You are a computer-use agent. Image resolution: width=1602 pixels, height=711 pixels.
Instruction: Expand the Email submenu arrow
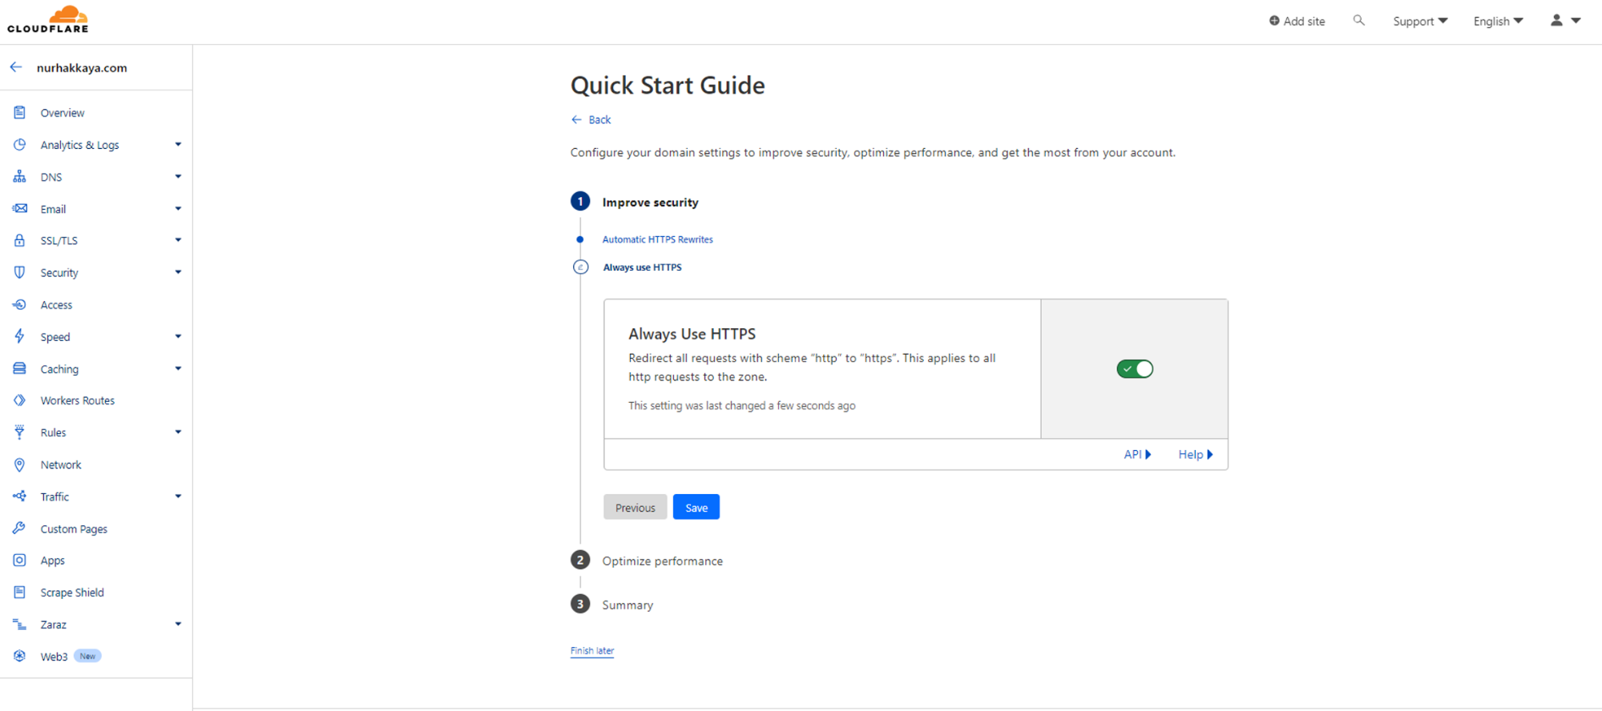pyautogui.click(x=178, y=208)
